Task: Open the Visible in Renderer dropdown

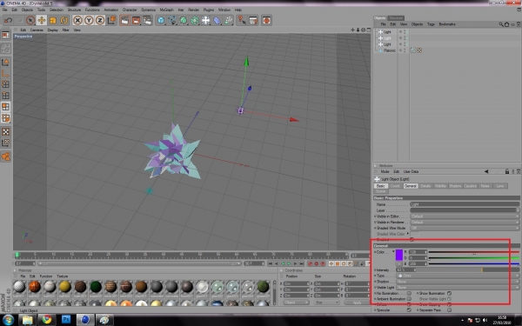Action: 465,223
